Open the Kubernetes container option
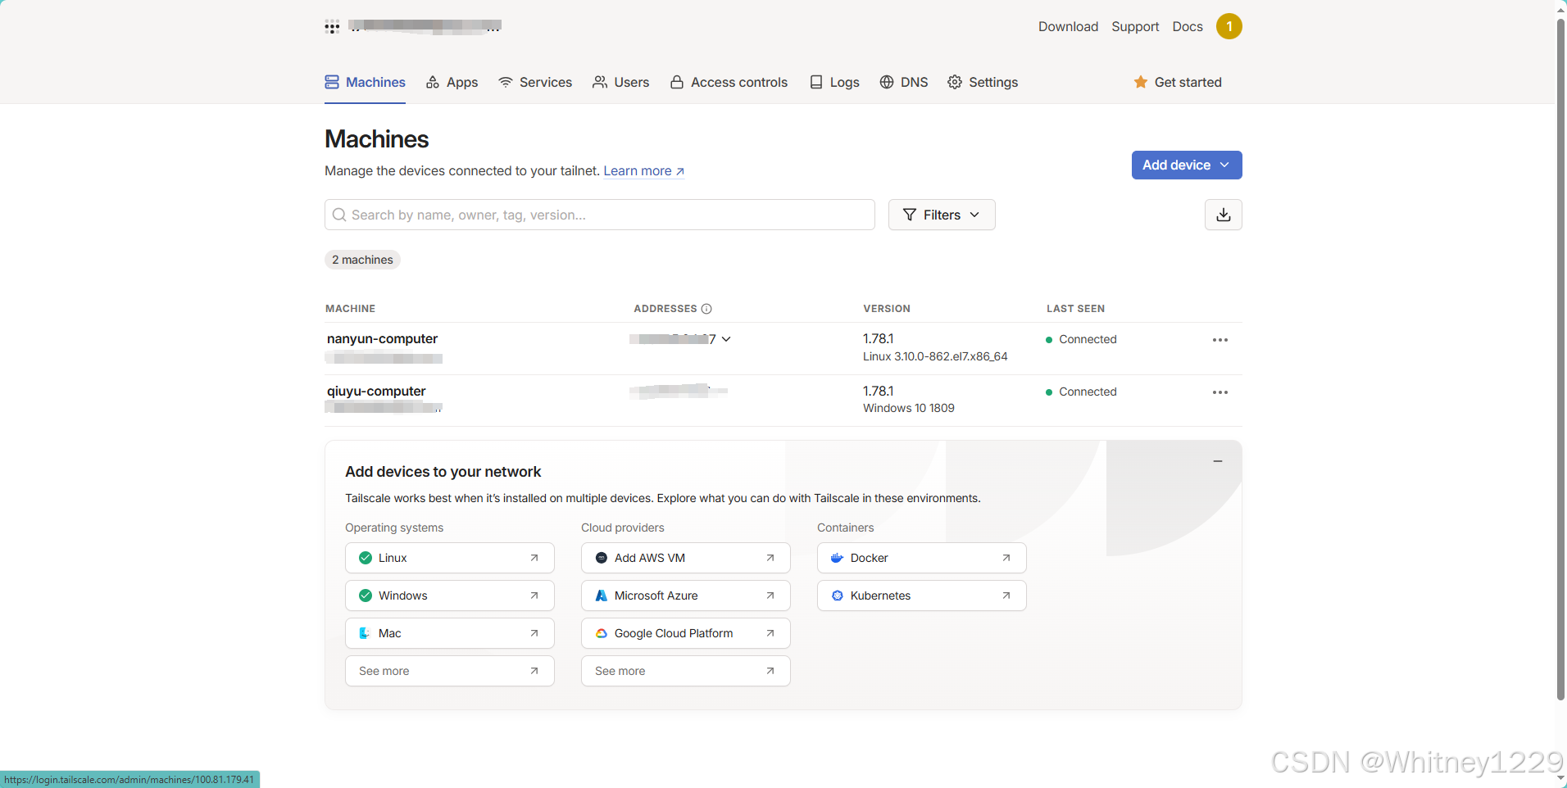This screenshot has height=788, width=1567. click(922, 596)
